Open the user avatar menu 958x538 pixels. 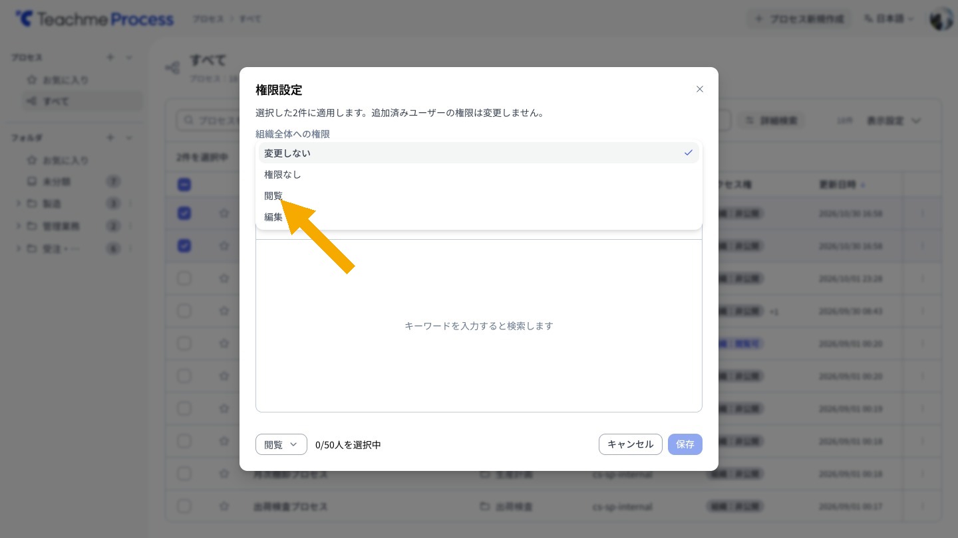point(941,19)
